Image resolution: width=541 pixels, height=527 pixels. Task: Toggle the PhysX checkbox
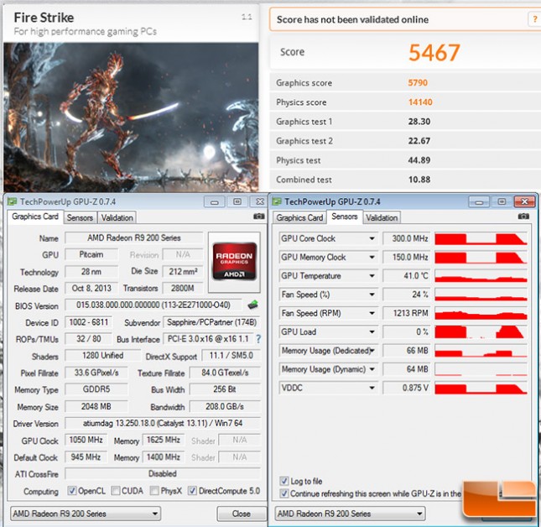tap(155, 490)
